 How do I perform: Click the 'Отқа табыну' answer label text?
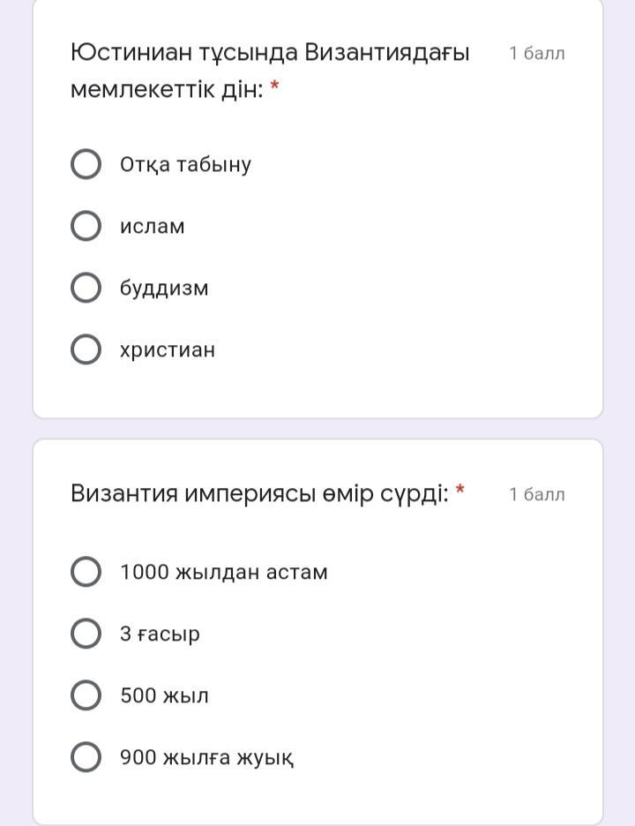185,165
